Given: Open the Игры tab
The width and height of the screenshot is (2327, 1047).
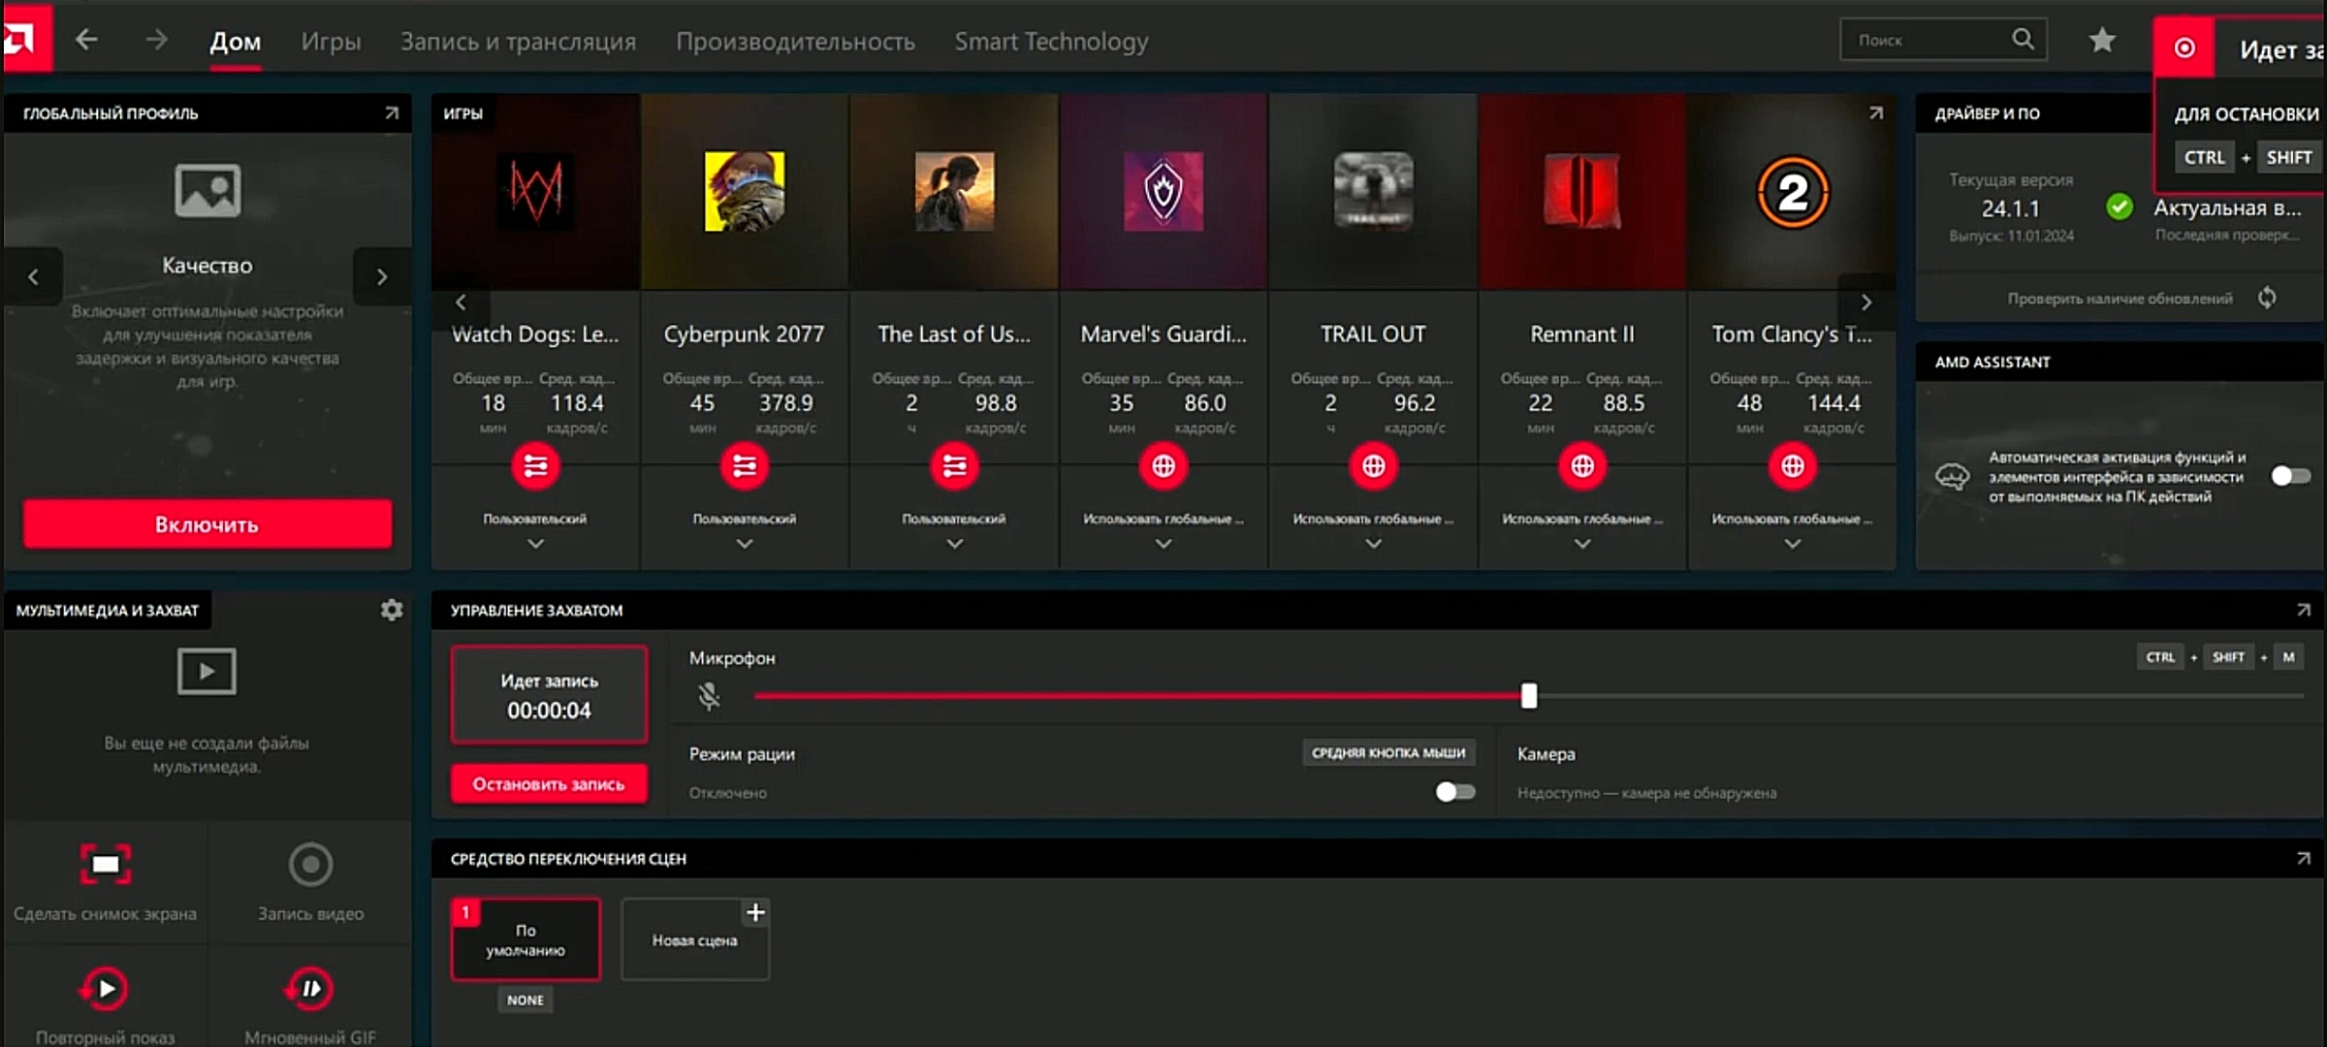Looking at the screenshot, I should [331, 41].
